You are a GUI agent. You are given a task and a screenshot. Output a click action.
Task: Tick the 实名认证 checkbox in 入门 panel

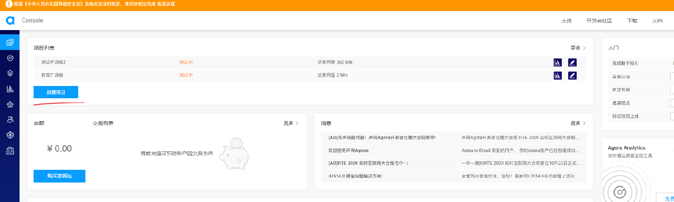point(672,77)
